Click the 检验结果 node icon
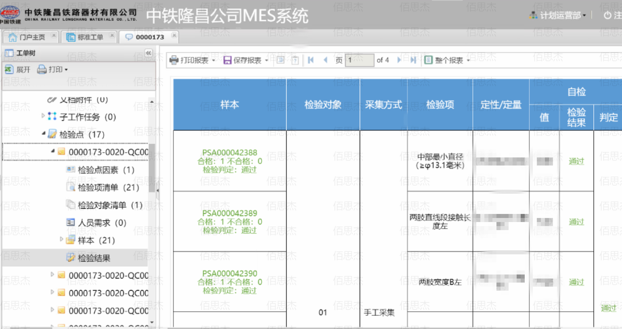 pos(71,258)
